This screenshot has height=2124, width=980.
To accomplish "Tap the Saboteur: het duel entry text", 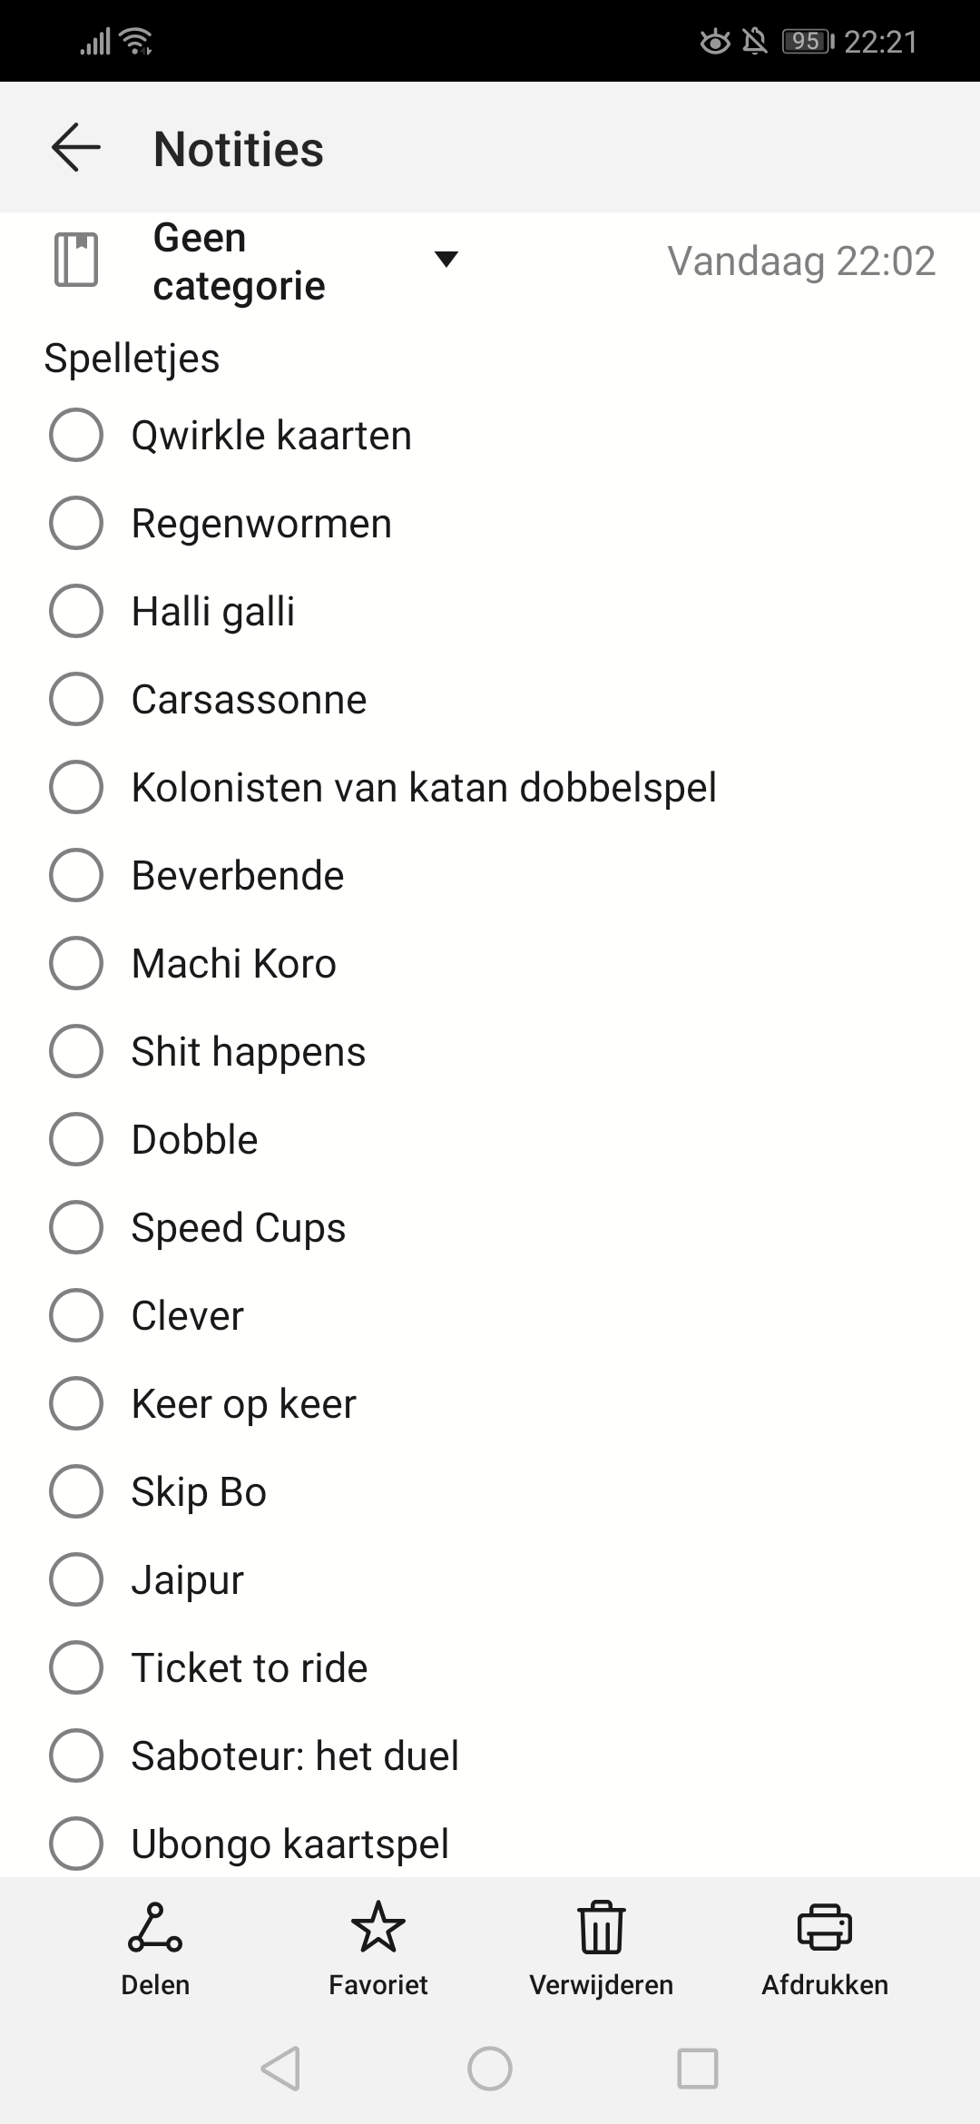I will click(x=295, y=1755).
